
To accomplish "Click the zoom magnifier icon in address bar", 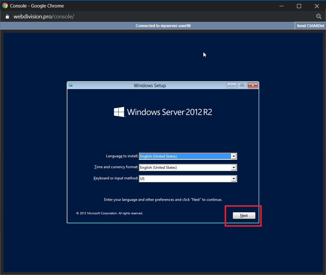I will click(319, 17).
